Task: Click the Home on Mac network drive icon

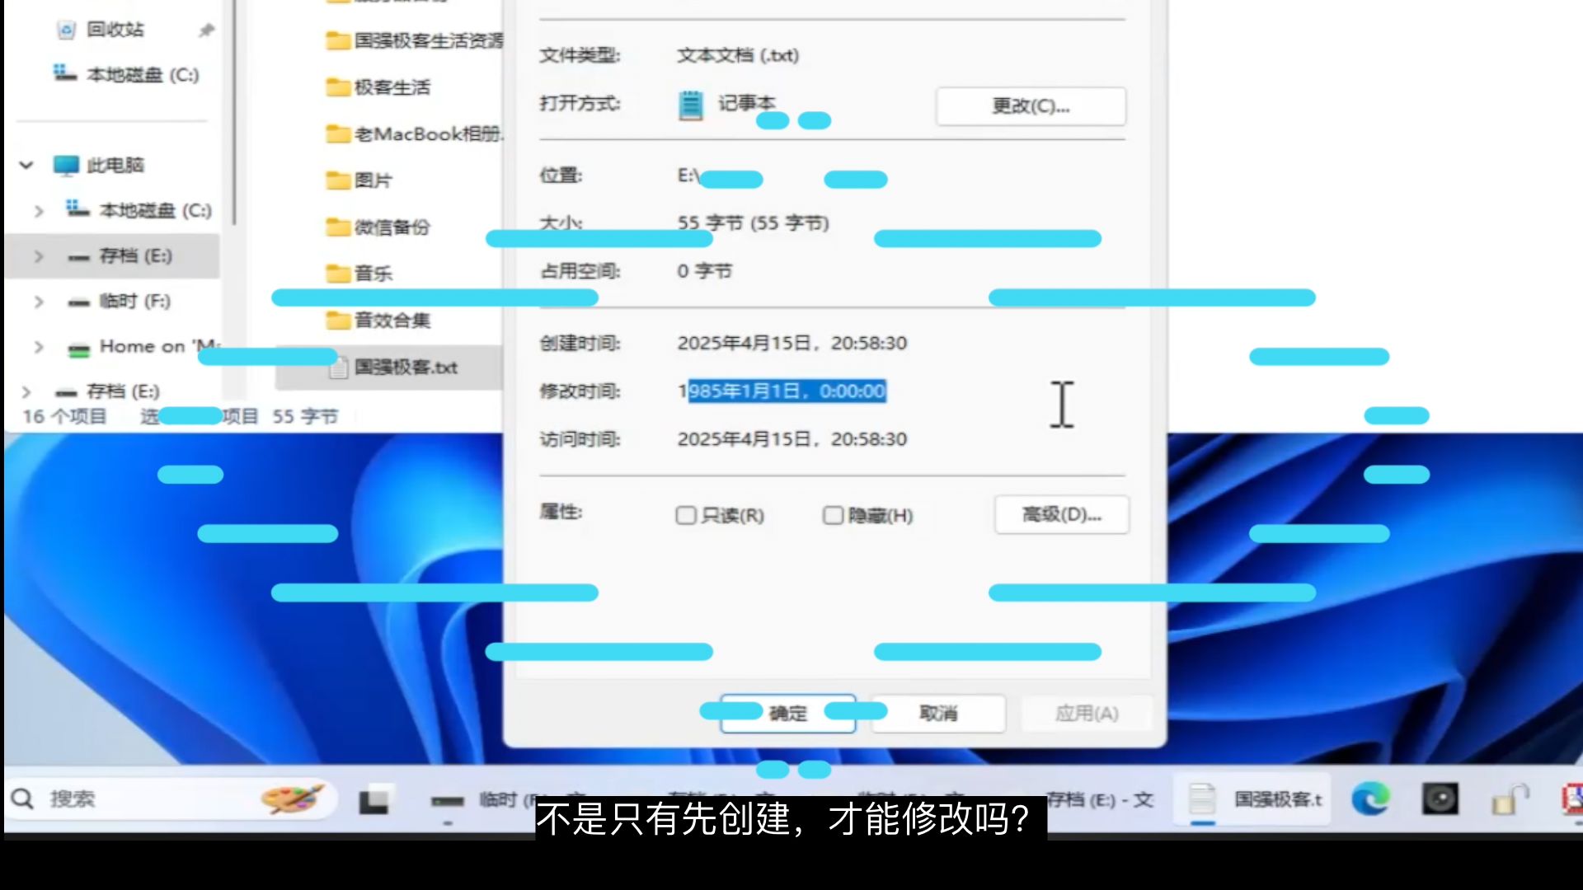Action: (78, 349)
